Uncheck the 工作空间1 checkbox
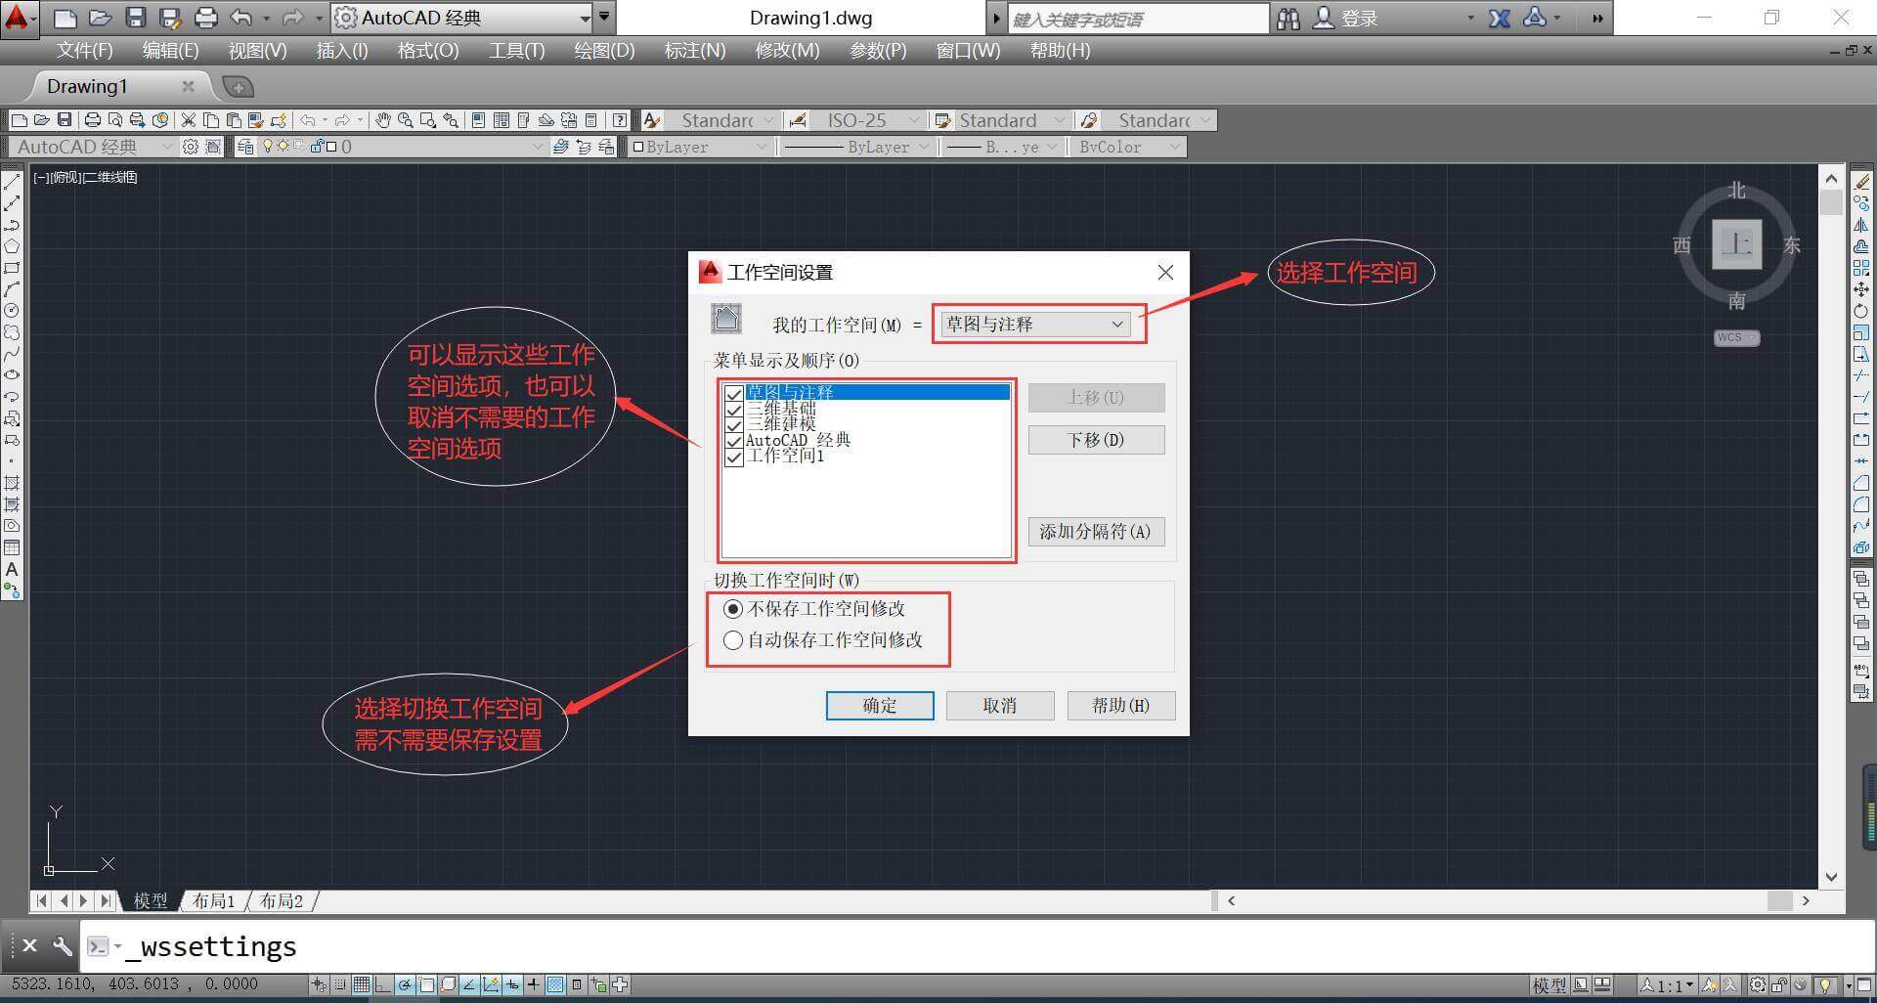 point(734,457)
